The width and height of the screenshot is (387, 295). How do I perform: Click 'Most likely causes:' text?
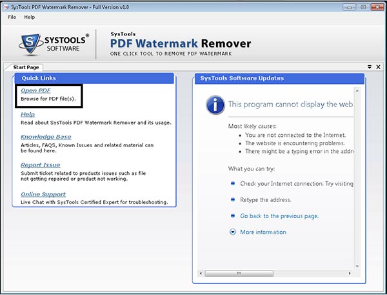coord(252,127)
